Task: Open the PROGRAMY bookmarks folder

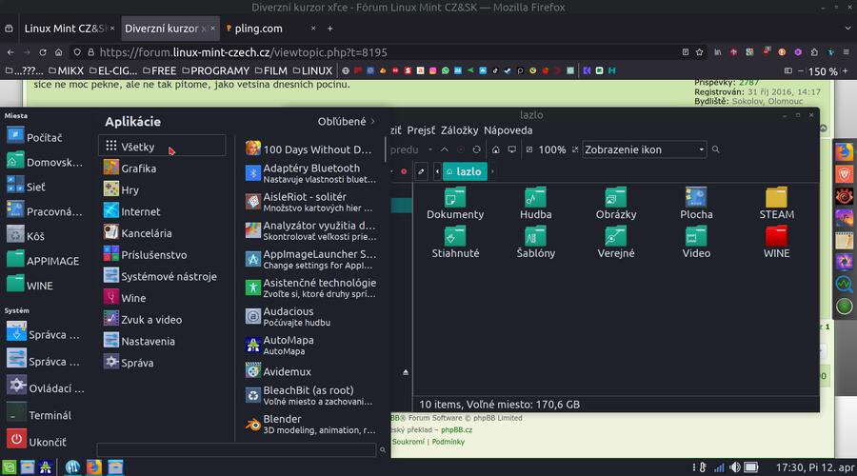Action: point(214,70)
